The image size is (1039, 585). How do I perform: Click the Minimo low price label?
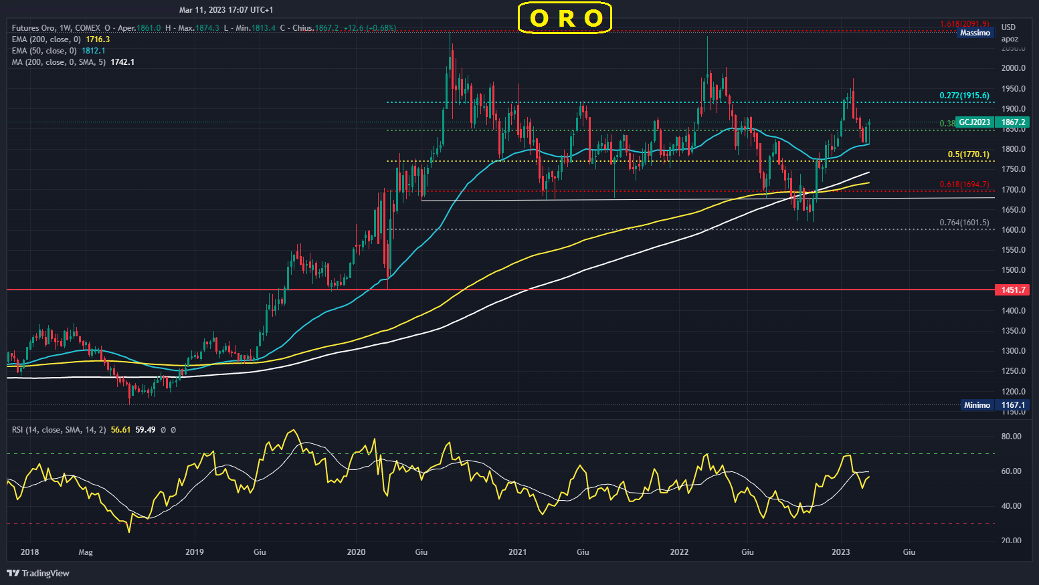[977, 405]
